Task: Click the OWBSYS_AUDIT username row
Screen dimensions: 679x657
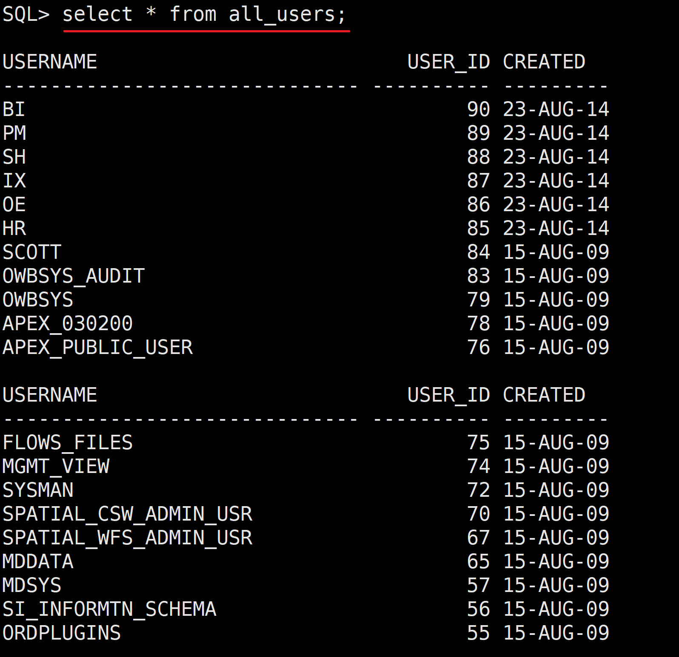Action: click(x=74, y=276)
